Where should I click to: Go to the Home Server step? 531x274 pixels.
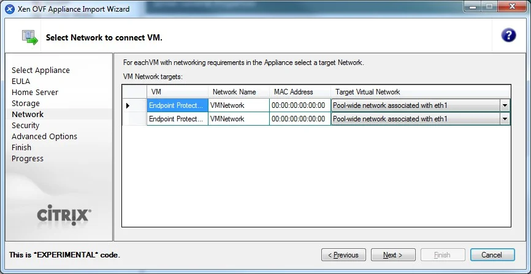[x=35, y=92]
